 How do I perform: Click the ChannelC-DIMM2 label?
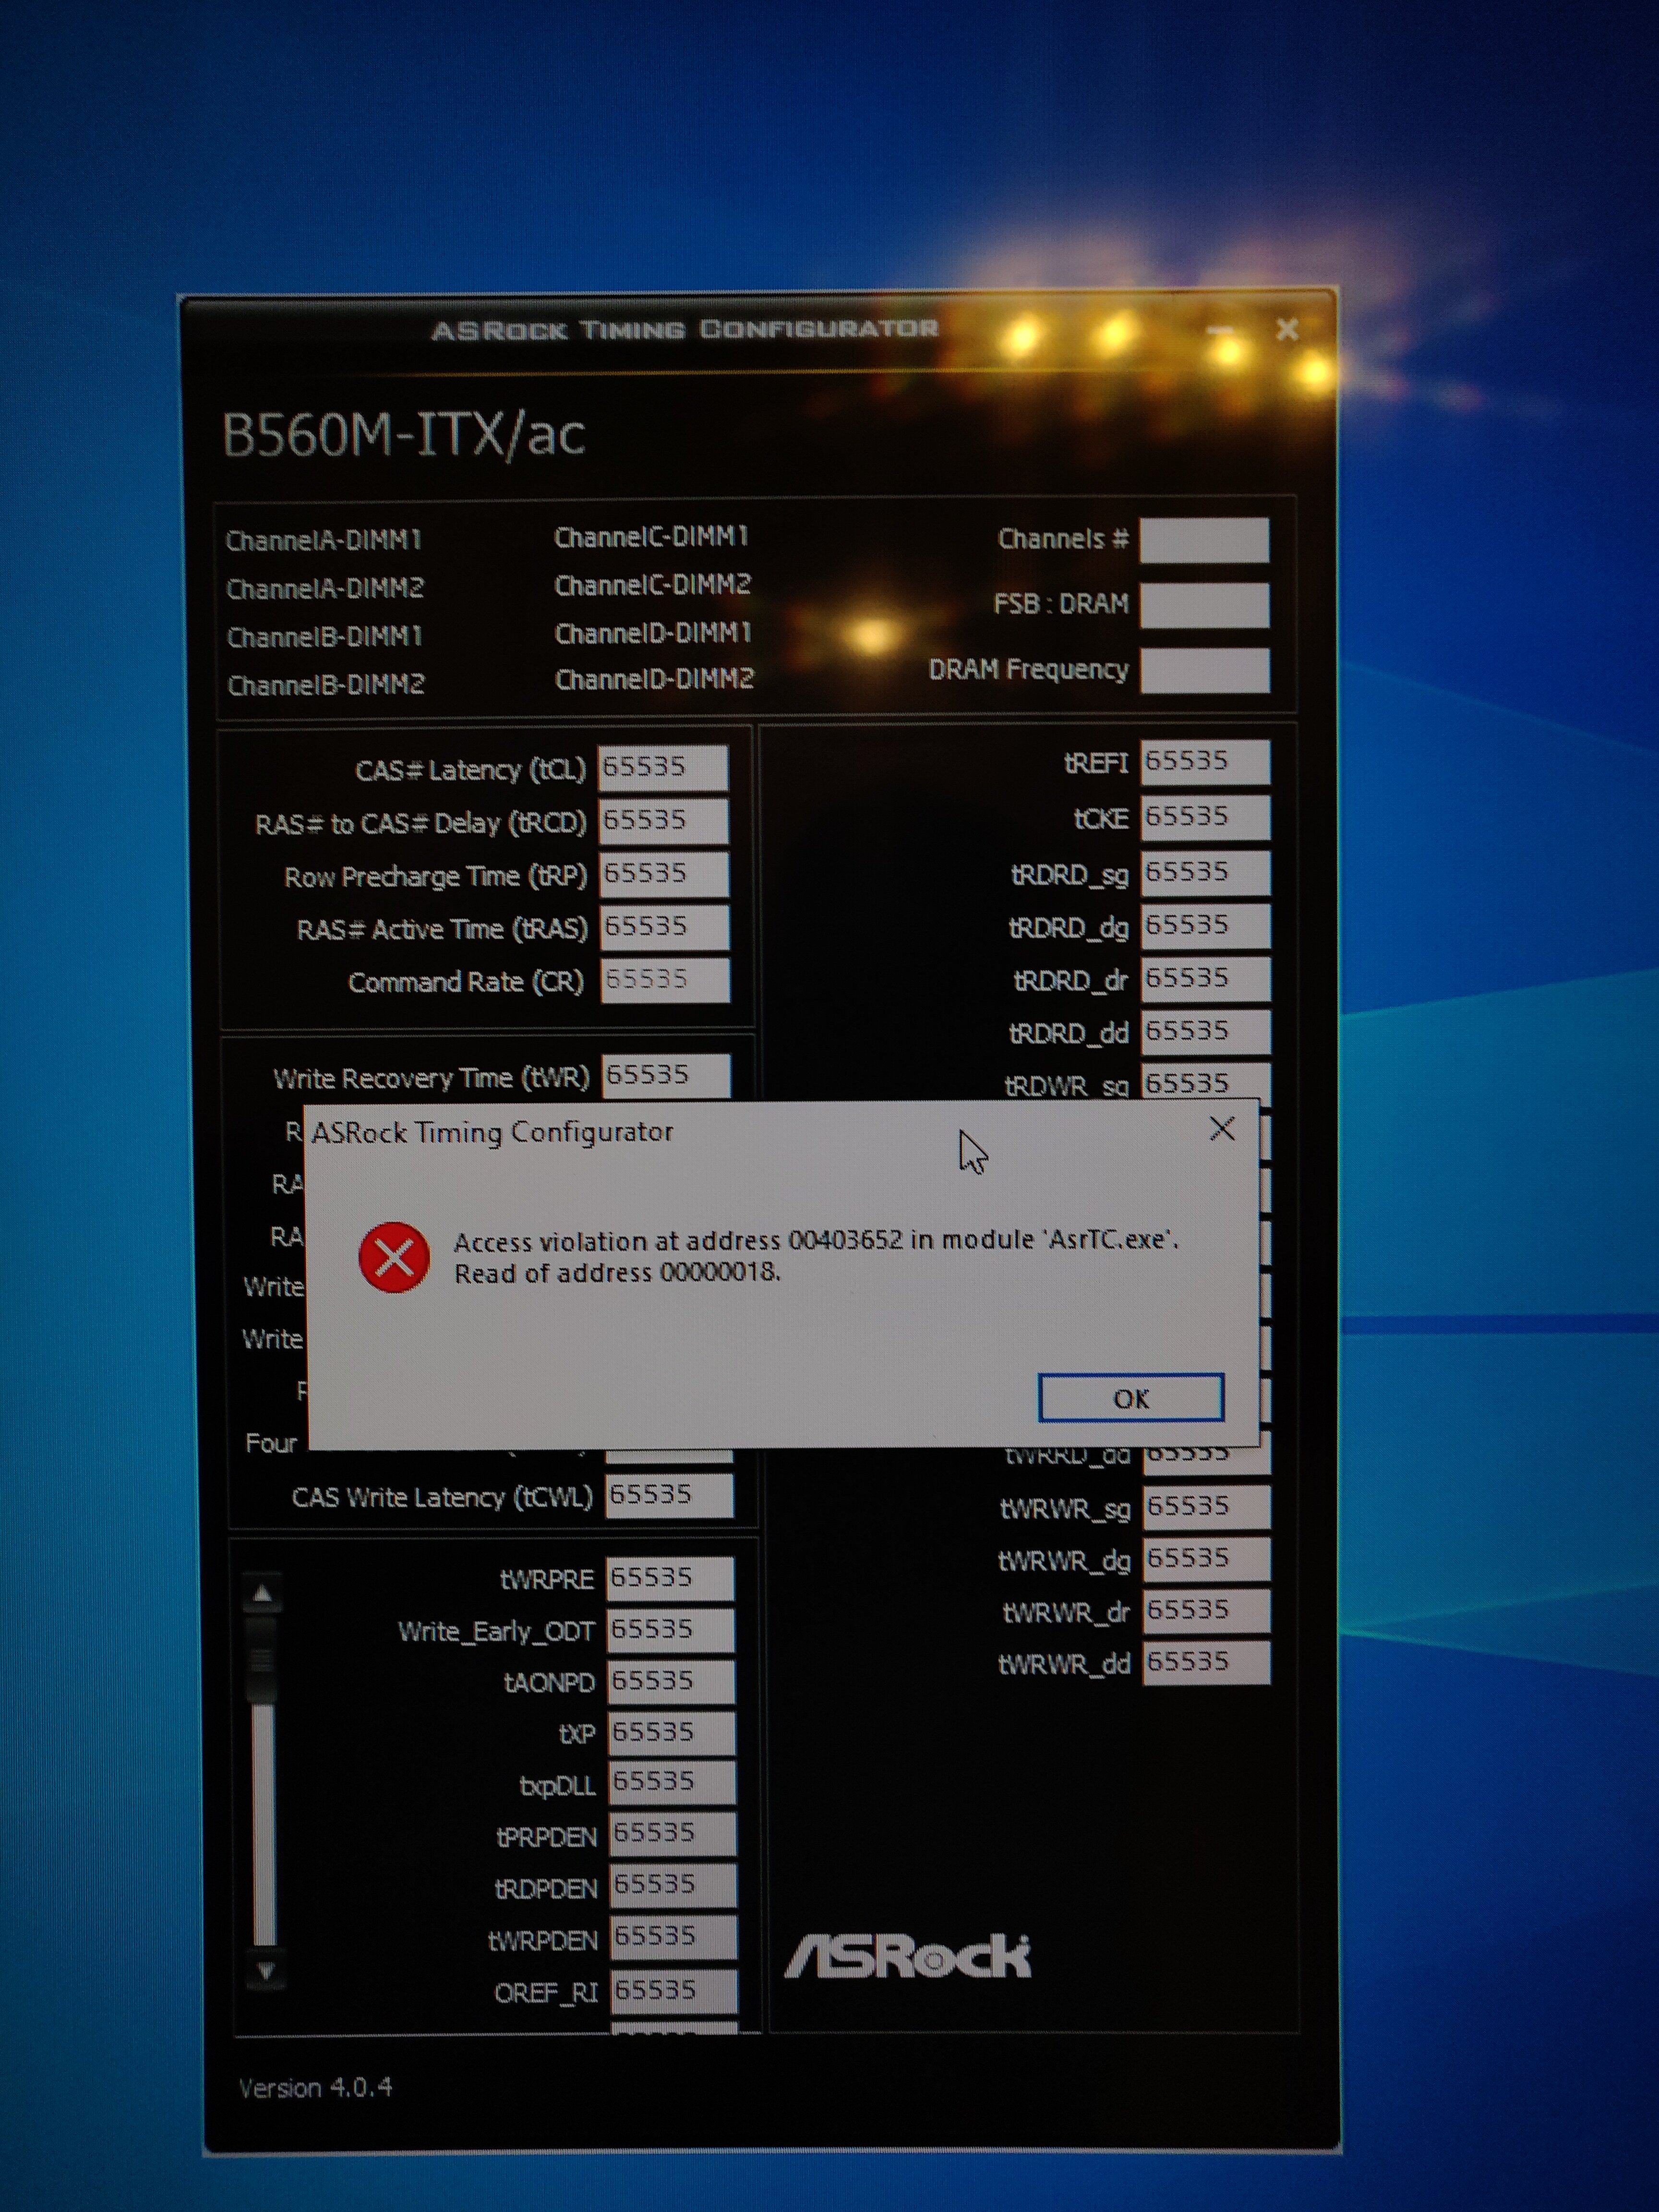click(652, 584)
